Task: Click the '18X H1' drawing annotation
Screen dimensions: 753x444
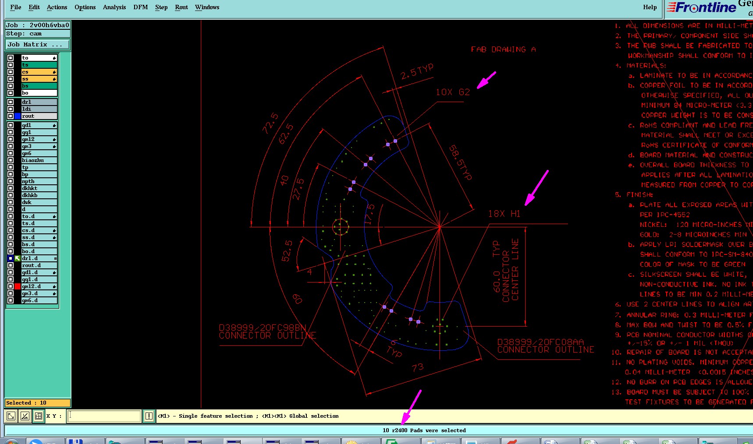Action: pyautogui.click(x=504, y=214)
